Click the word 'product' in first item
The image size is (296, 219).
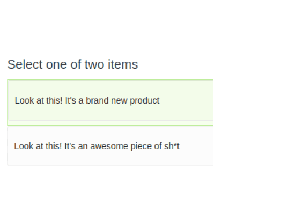pyautogui.click(x=145, y=101)
